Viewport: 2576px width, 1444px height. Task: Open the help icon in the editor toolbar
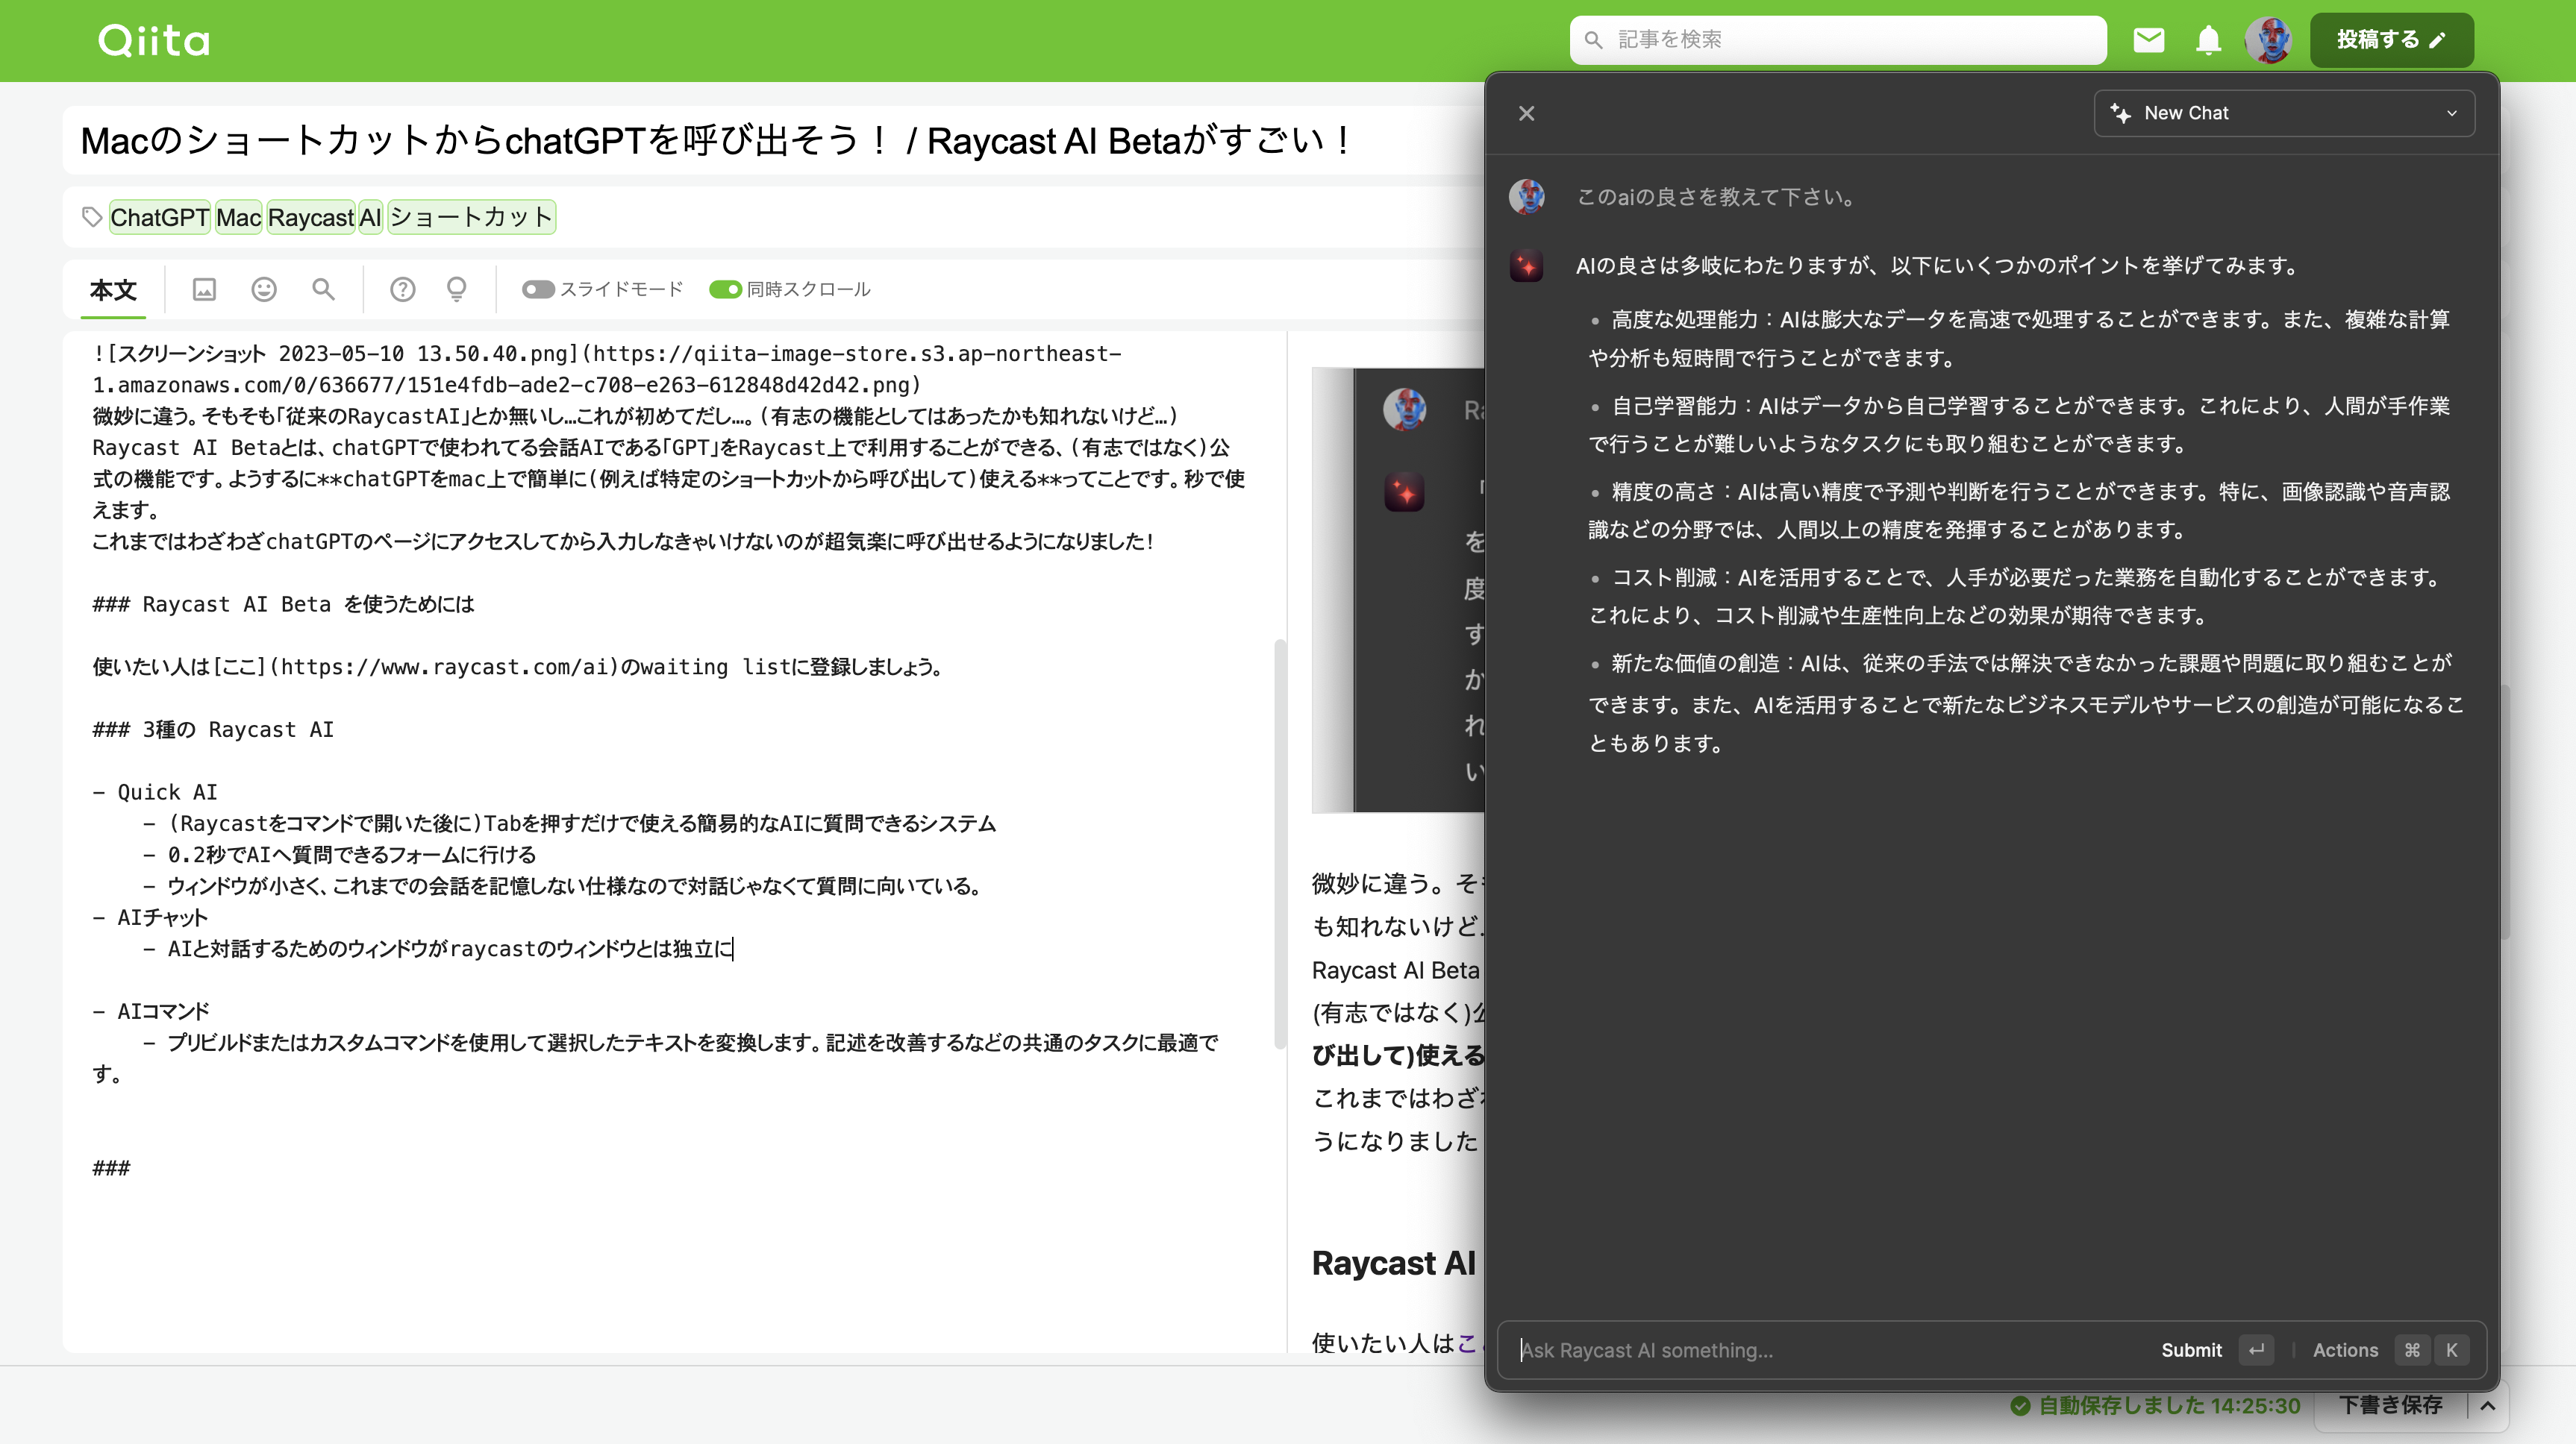click(x=402, y=290)
